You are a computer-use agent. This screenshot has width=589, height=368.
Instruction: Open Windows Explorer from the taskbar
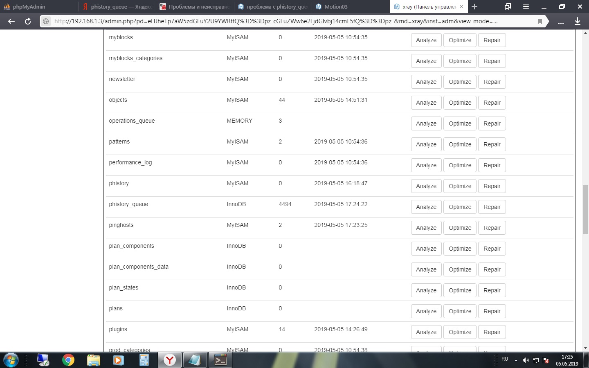pyautogui.click(x=94, y=360)
